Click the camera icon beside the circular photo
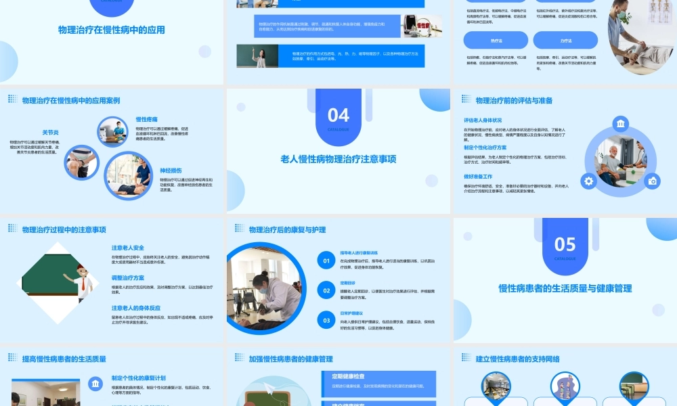Image resolution: width=677 pixels, height=406 pixels. [x=652, y=181]
